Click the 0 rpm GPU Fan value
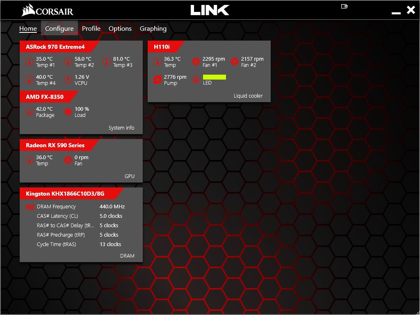 pos(82,157)
